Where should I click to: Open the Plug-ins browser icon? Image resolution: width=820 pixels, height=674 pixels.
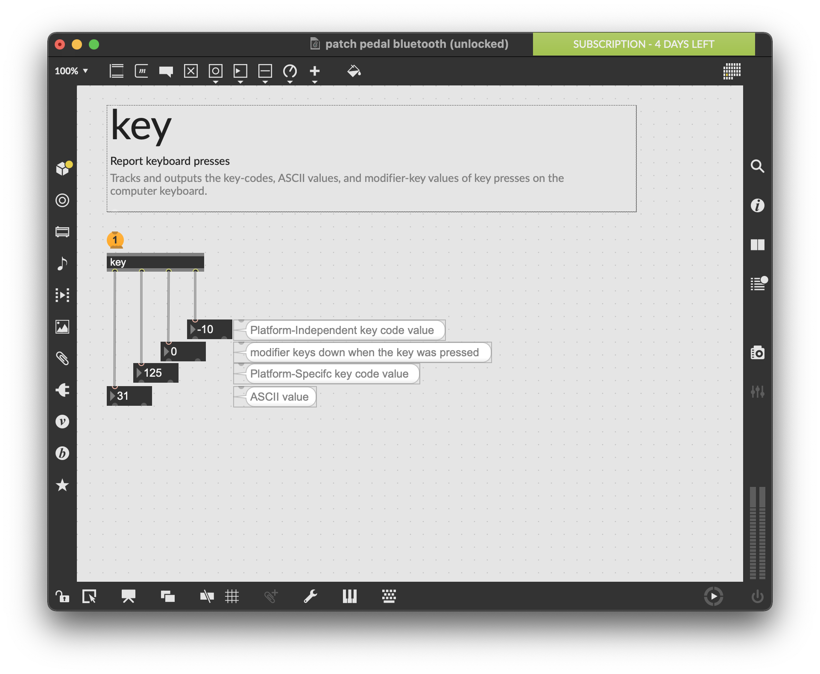point(62,390)
